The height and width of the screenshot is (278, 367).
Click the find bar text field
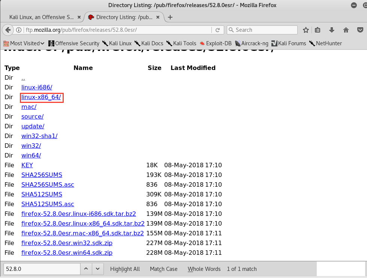[42, 269]
